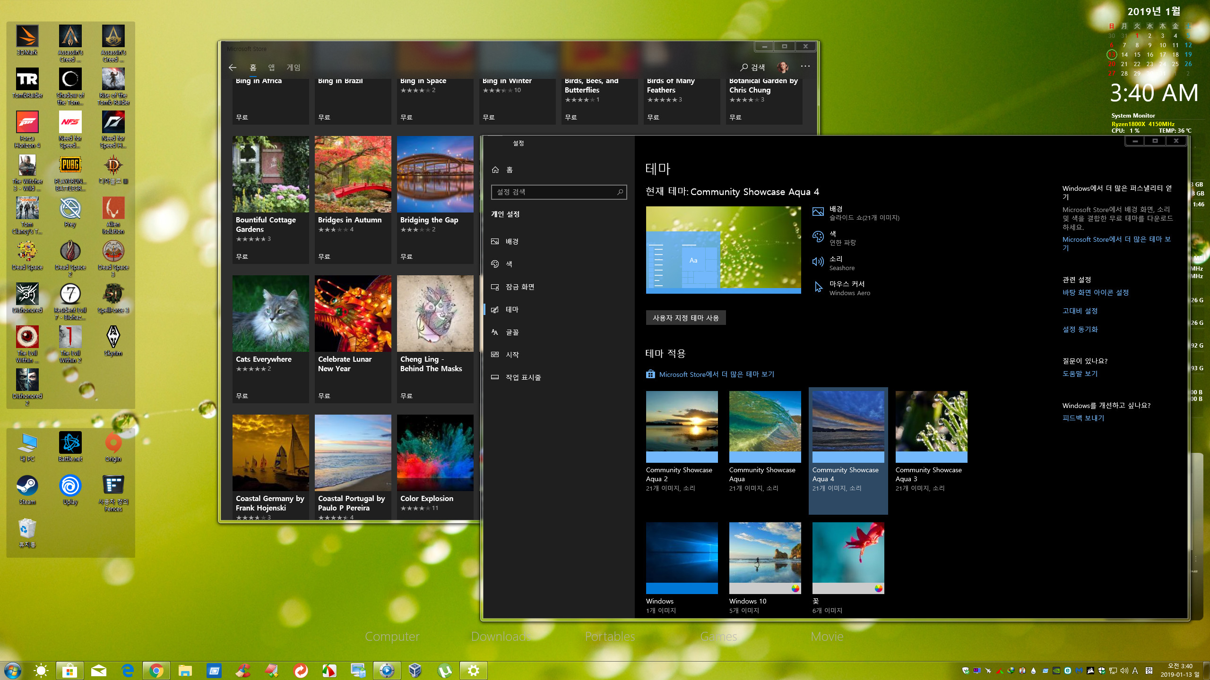Screen dimensions: 1210x680
Task: Switch to the 앱 tab in Store
Action: 271,68
